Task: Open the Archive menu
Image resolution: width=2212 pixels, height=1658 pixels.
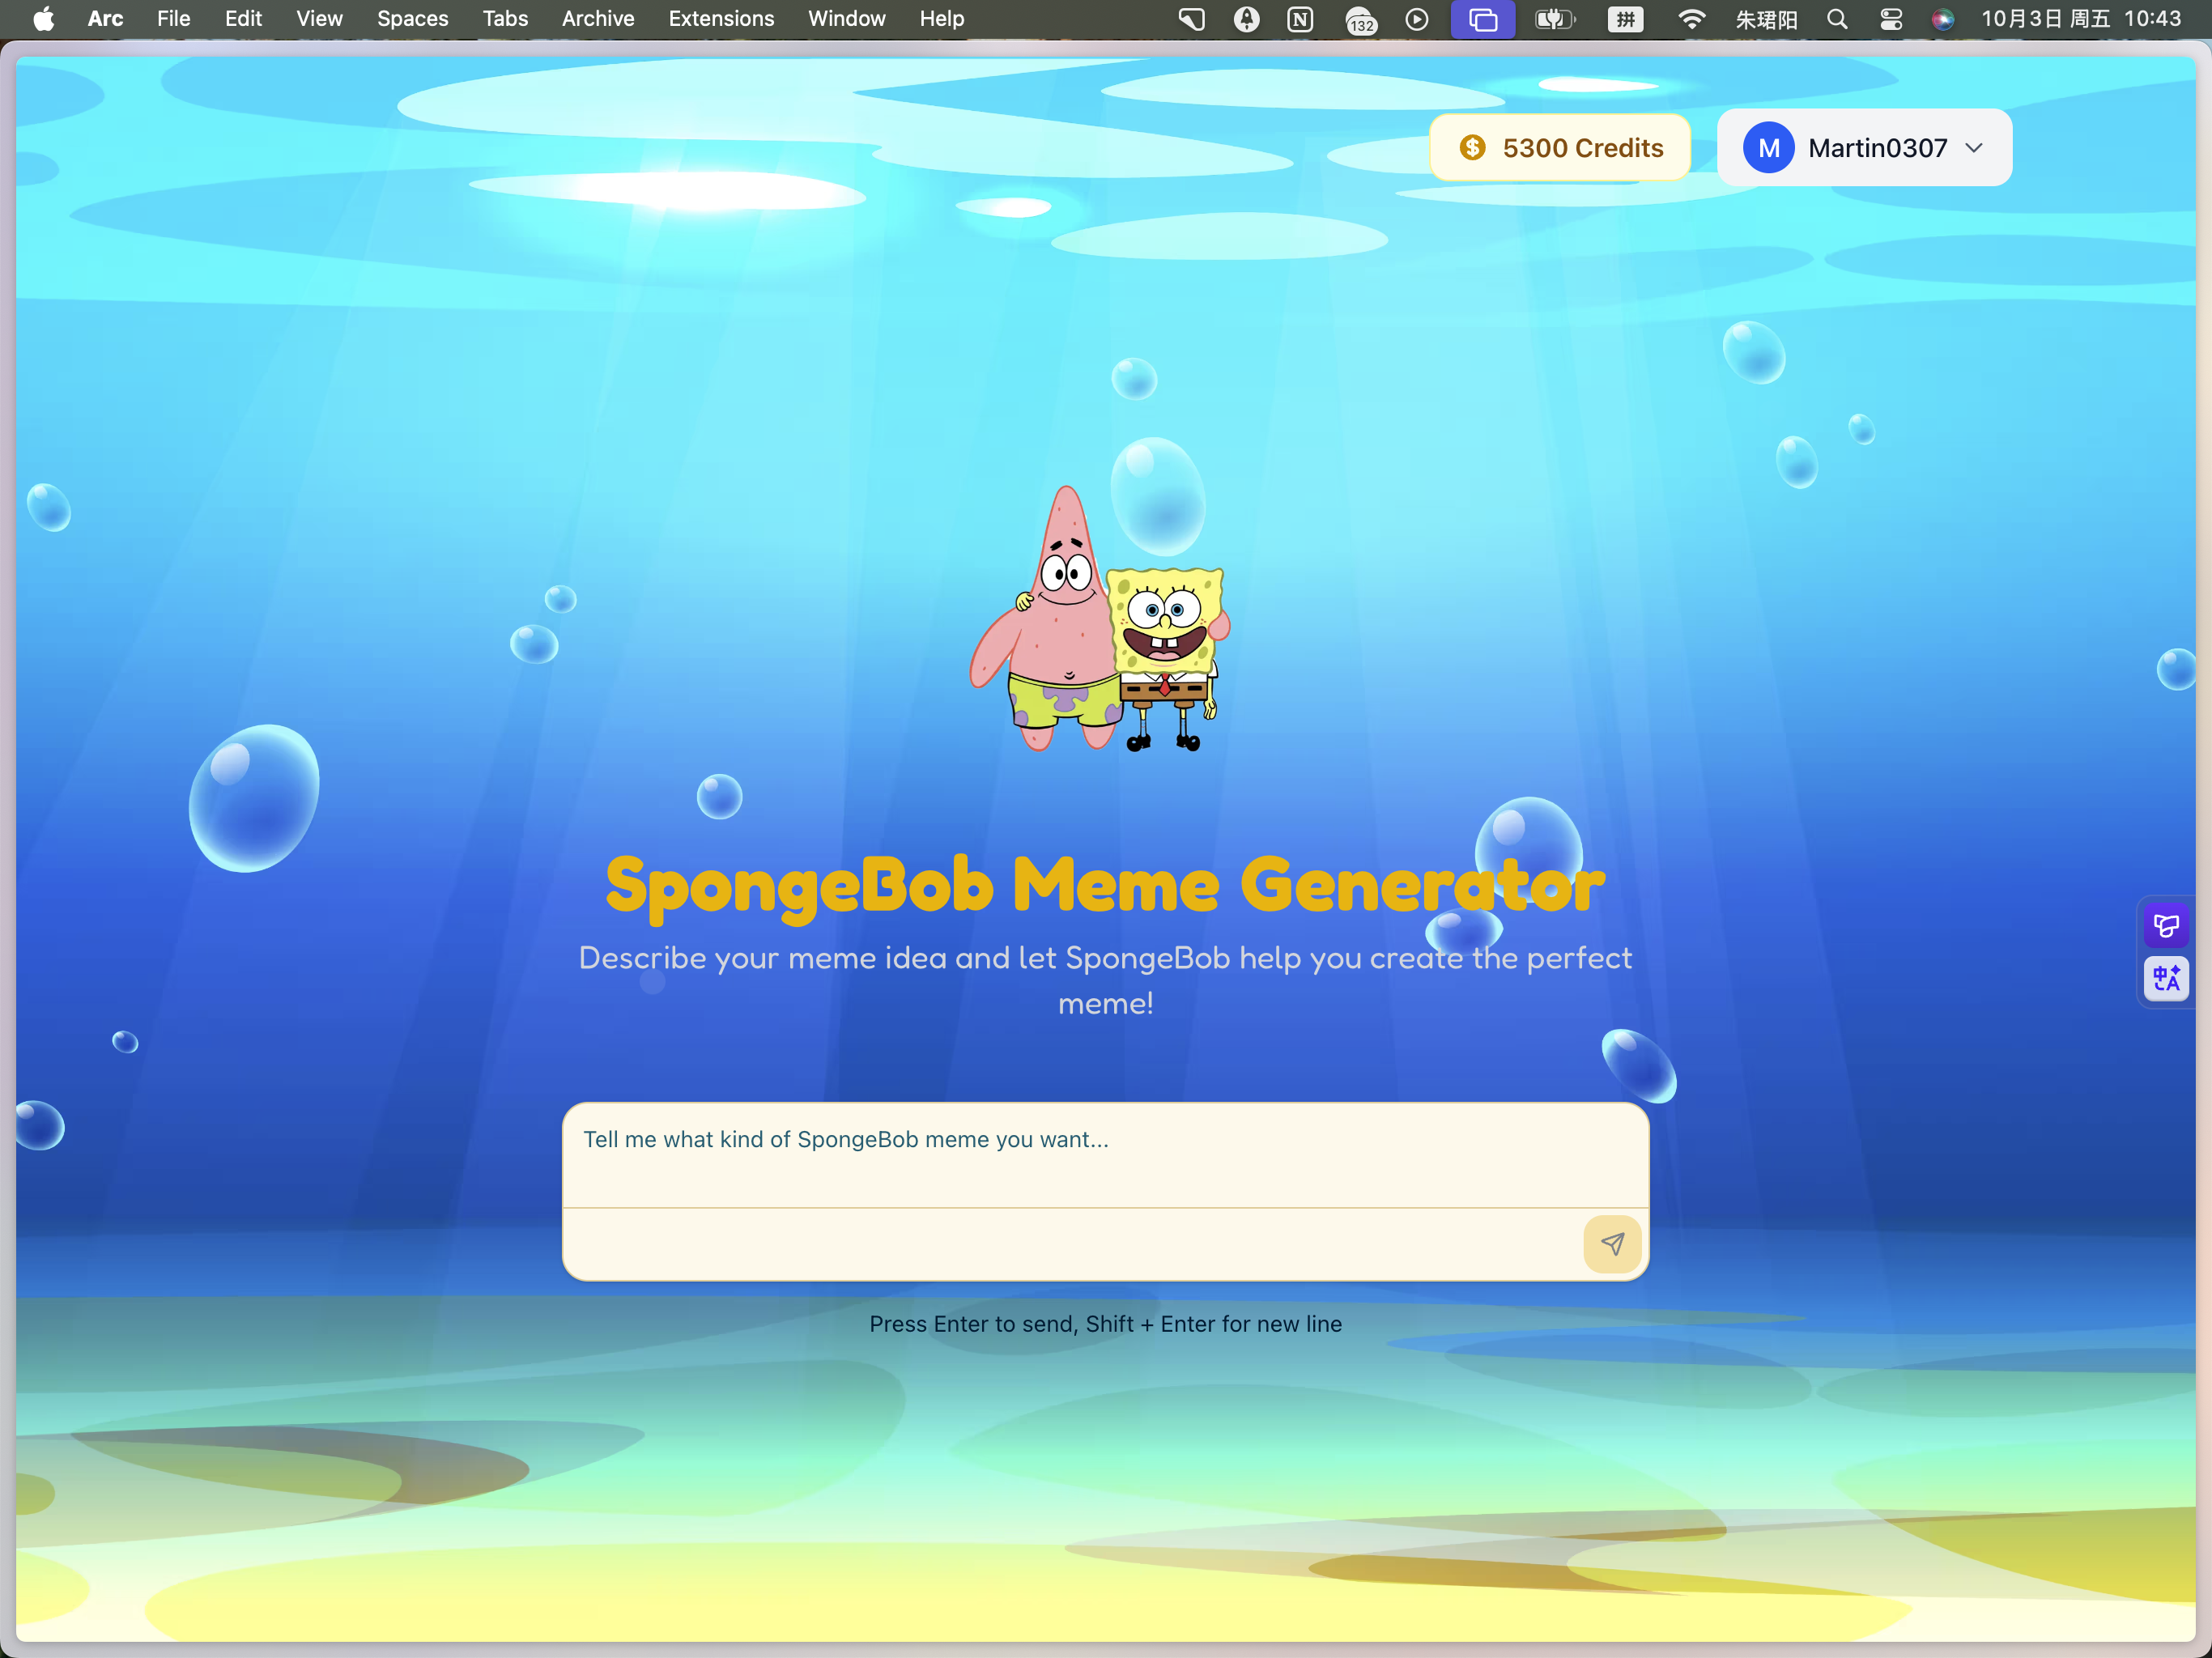Action: [598, 19]
